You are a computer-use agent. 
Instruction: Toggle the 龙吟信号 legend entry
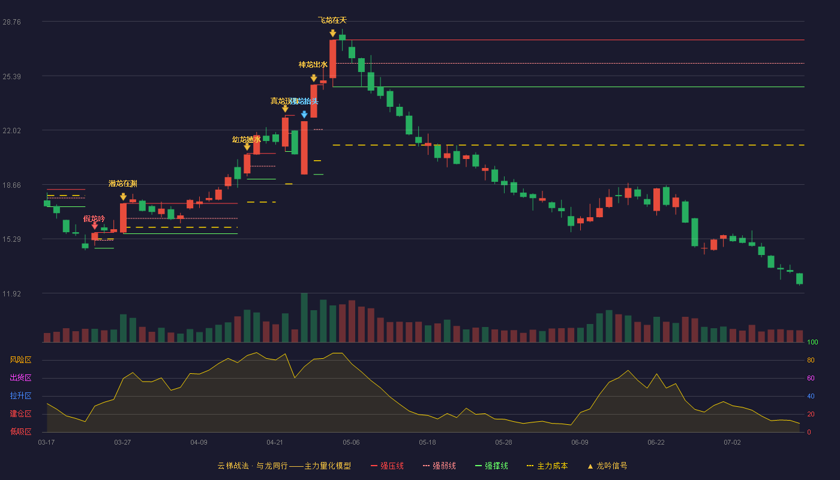click(607, 466)
